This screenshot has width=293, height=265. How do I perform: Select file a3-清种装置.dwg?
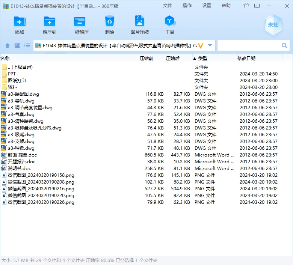tap(26, 121)
